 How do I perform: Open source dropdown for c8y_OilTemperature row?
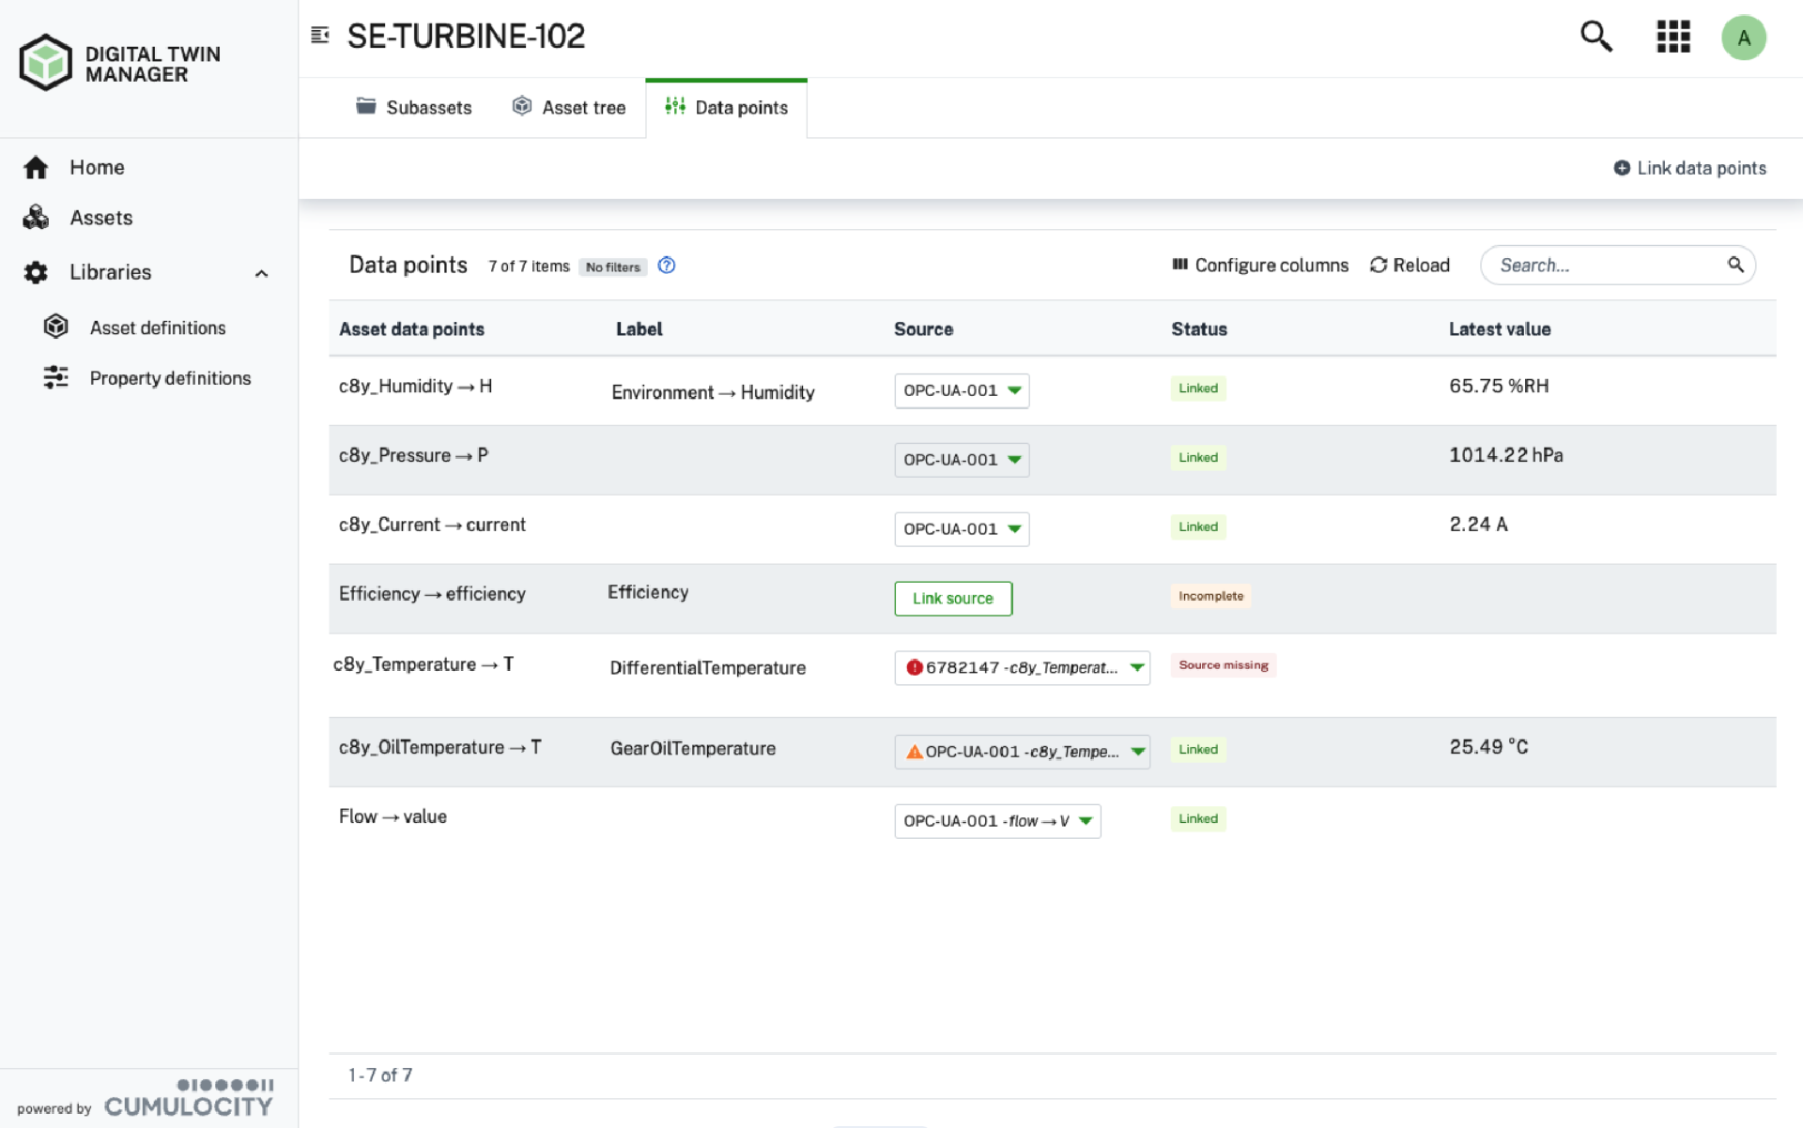(1022, 752)
